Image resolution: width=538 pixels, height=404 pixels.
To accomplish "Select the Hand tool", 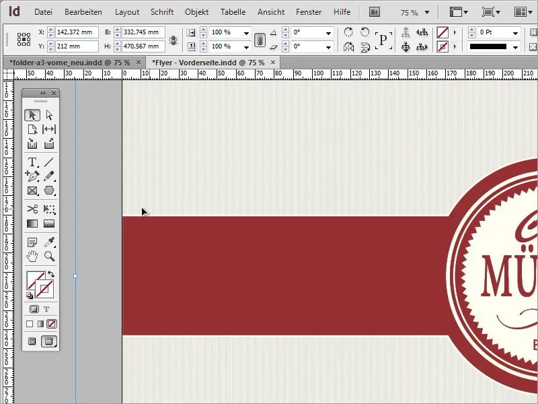I will (32, 257).
